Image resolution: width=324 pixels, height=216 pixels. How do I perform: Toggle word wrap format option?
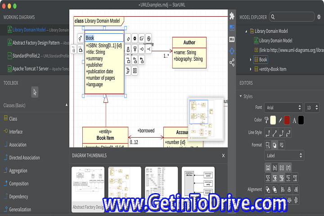pos(281,145)
